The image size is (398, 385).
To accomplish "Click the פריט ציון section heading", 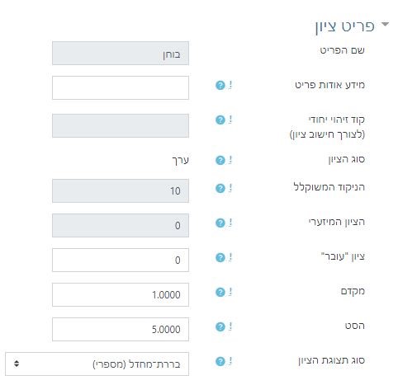I will point(345,26).
